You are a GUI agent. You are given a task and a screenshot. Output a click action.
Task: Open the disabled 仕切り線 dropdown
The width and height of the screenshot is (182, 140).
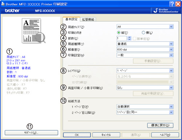click(145, 82)
